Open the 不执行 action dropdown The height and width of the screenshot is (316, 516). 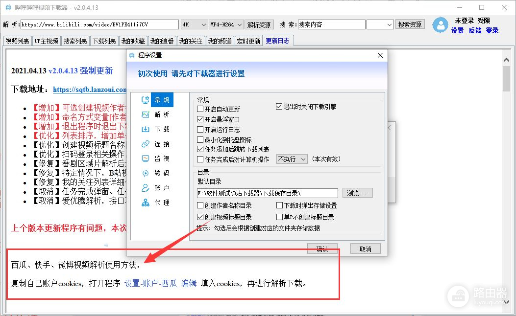292,159
